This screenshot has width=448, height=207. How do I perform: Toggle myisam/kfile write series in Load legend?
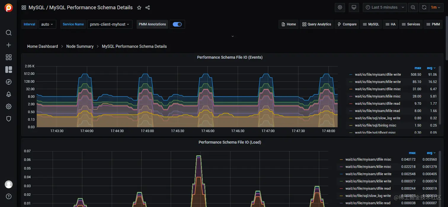368,181
